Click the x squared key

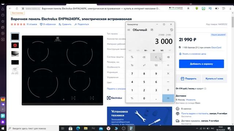144,65
